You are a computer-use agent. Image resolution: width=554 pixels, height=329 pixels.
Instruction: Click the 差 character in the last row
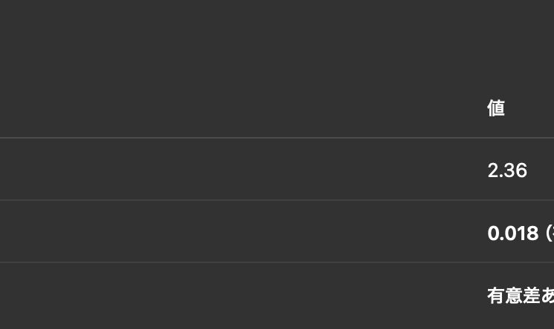point(531,296)
